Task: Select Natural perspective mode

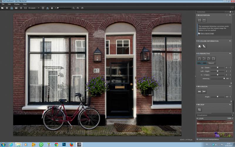Action: click(x=211, y=63)
